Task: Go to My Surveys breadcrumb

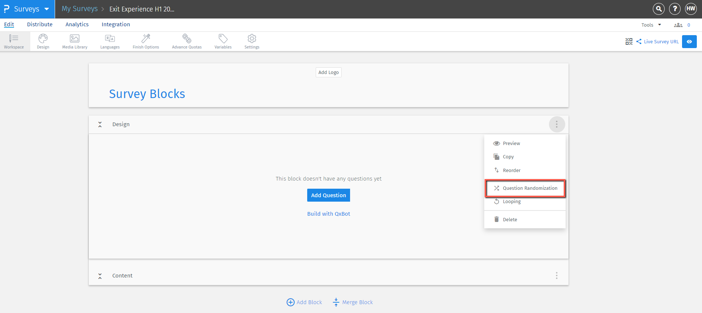Action: [80, 9]
